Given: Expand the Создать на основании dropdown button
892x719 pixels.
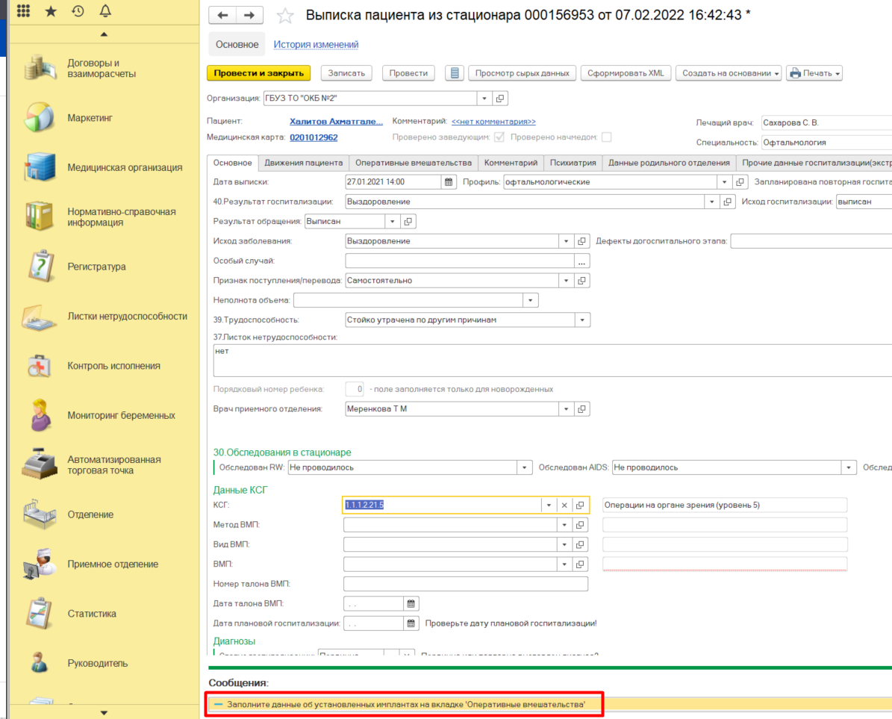Looking at the screenshot, I should pyautogui.click(x=729, y=73).
